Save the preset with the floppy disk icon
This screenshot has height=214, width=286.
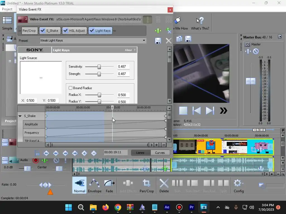(x=158, y=41)
